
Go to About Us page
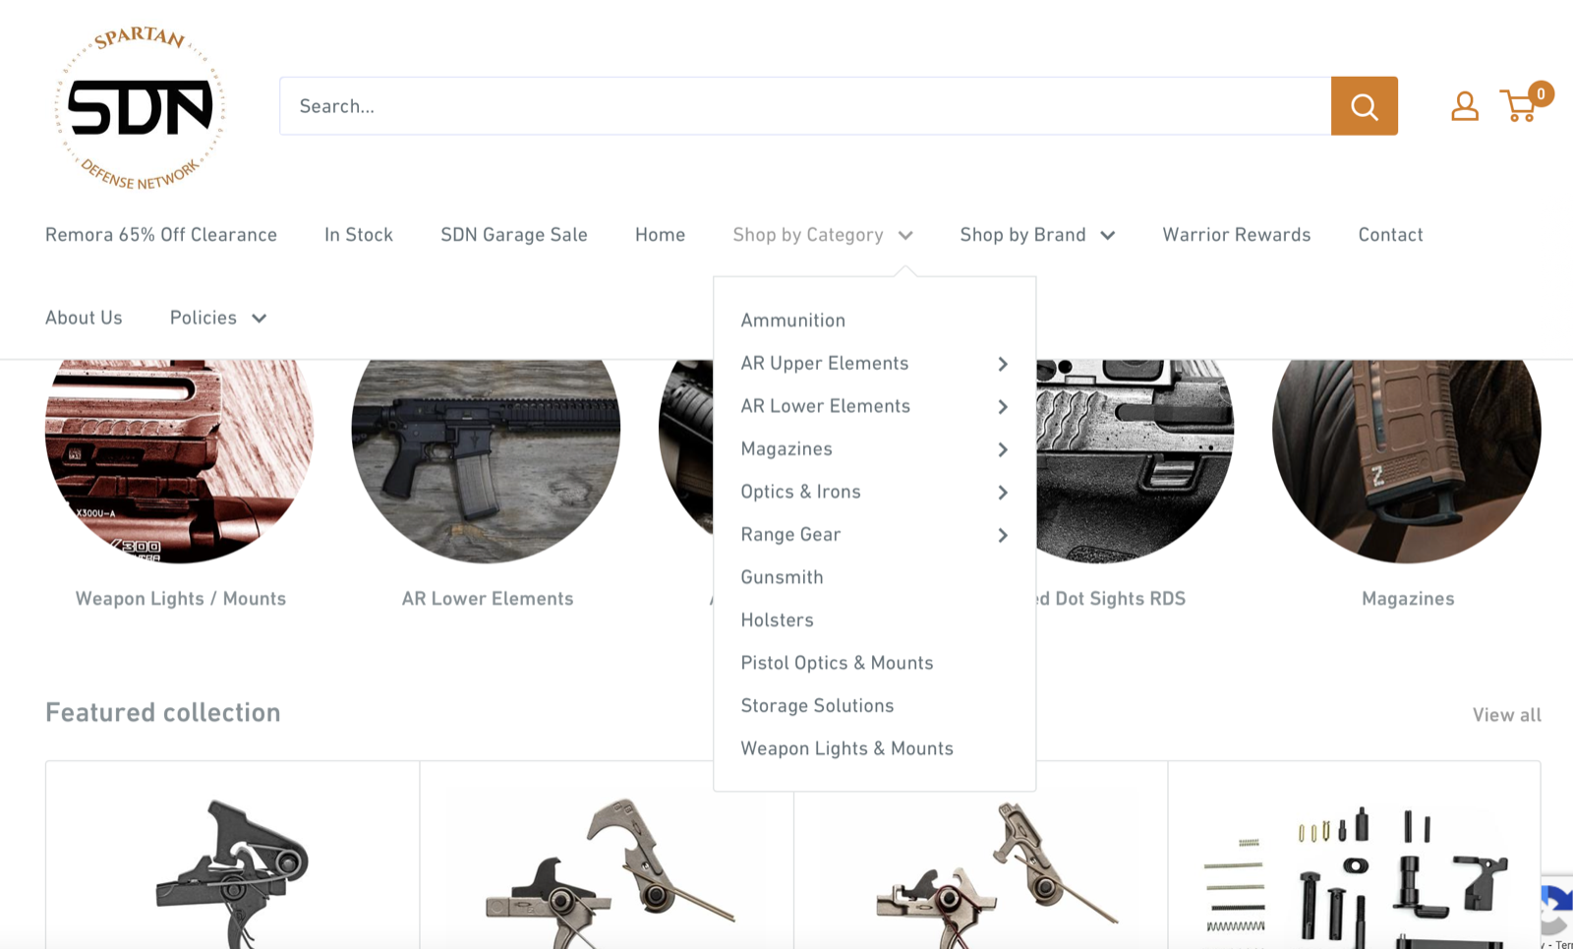tap(84, 318)
